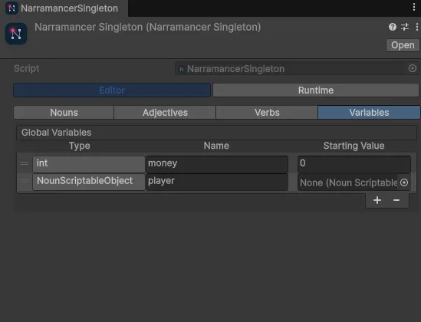The height and width of the screenshot is (322, 421).
Task: Grab the player row reorder handle
Action: click(25, 181)
